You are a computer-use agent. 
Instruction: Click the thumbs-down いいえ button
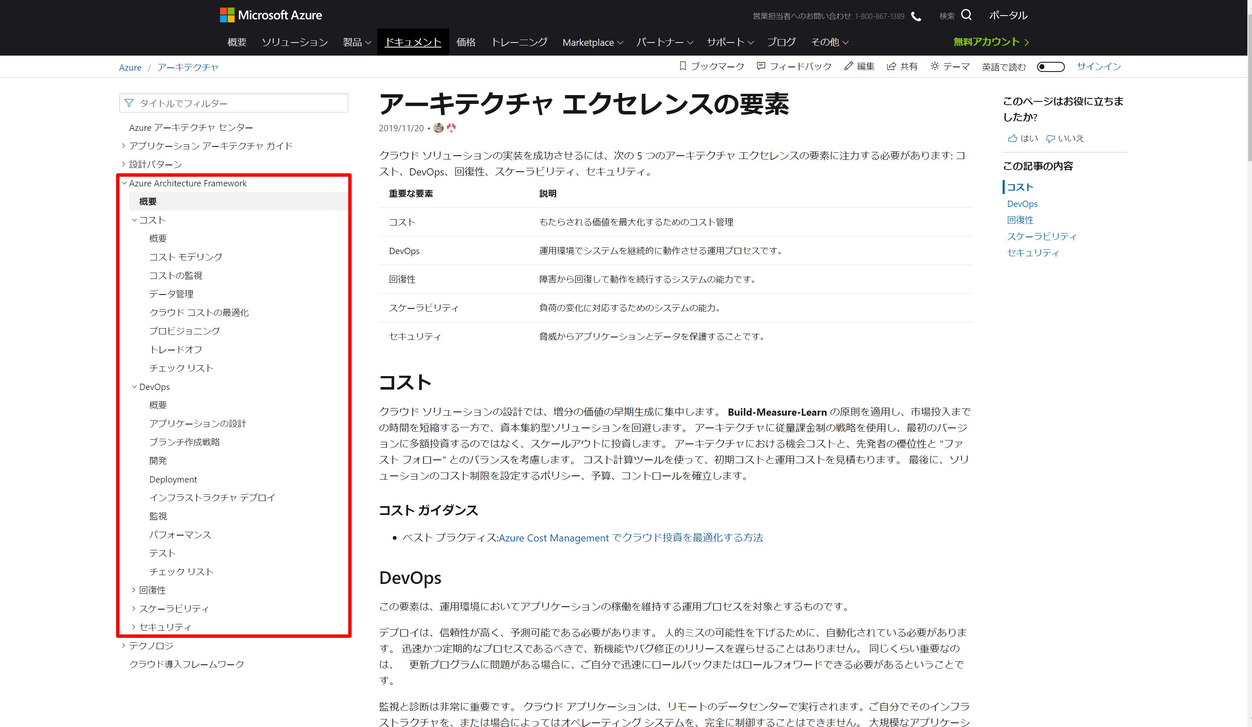pos(1050,139)
